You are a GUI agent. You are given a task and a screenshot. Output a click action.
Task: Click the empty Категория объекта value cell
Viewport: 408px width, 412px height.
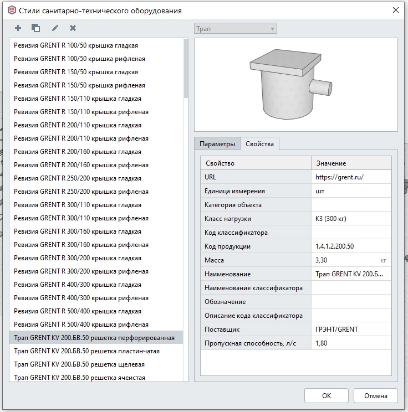(x=351, y=205)
